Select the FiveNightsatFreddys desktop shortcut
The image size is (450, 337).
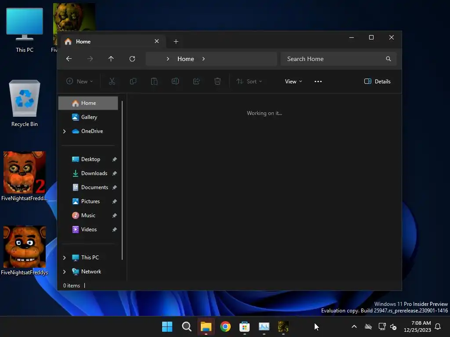click(25, 251)
